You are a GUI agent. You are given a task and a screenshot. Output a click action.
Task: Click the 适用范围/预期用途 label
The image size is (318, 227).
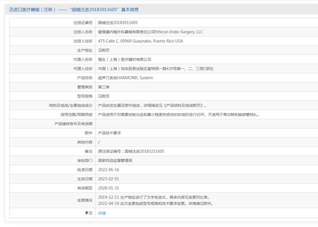76,115
